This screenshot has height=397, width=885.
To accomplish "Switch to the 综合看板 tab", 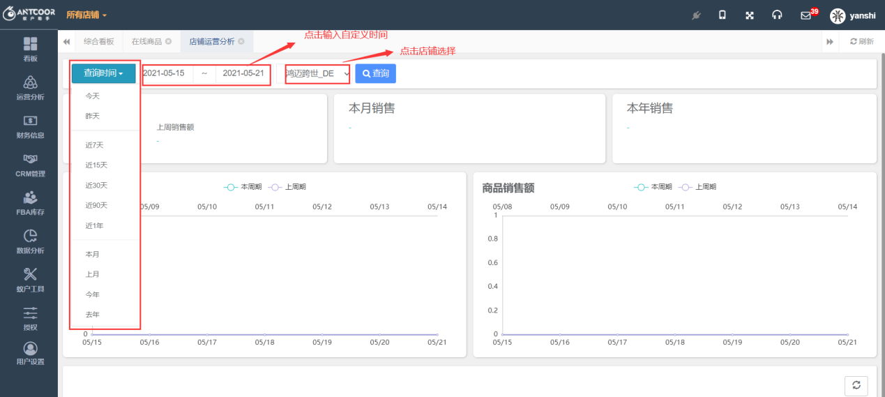I will (x=98, y=42).
